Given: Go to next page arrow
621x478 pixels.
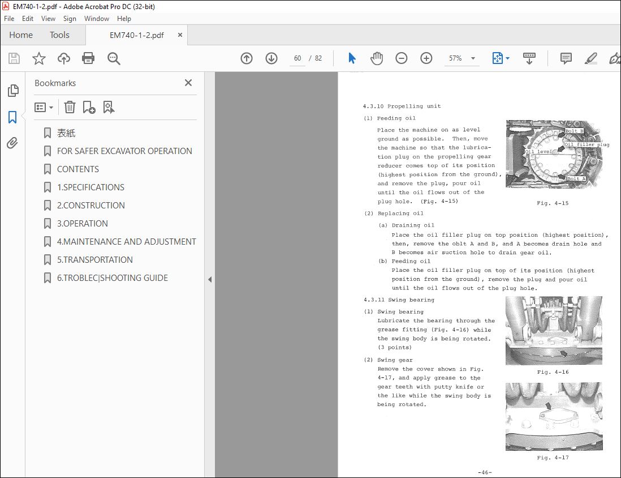Looking at the screenshot, I should [x=271, y=58].
